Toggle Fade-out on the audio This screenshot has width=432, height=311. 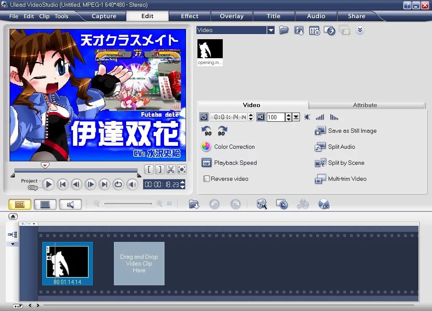point(334,117)
